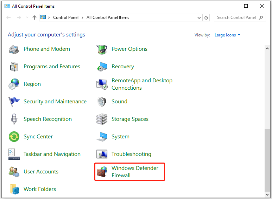
Task: Click the scrollbar down arrow
Action: pyautogui.click(x=267, y=195)
